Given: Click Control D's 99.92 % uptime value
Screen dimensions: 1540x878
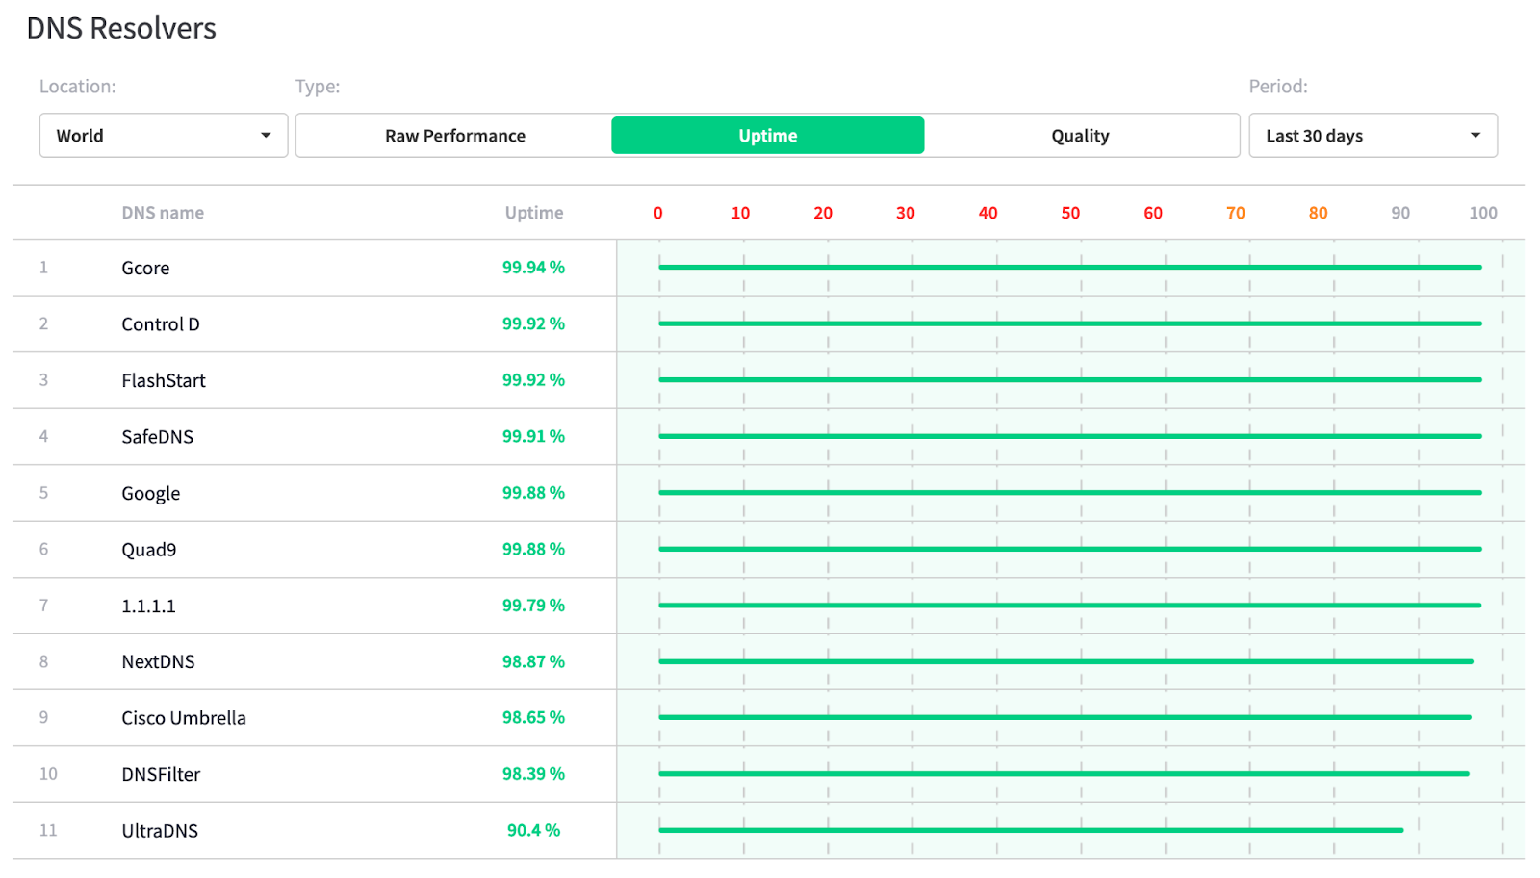Looking at the screenshot, I should pos(533,323).
